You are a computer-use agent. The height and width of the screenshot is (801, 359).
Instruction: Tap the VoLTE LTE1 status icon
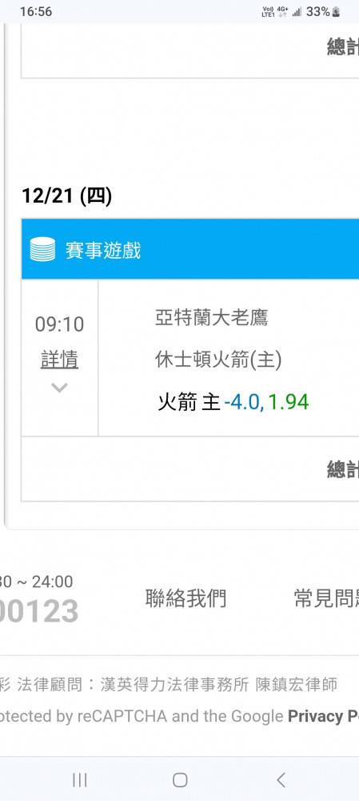click(x=268, y=12)
